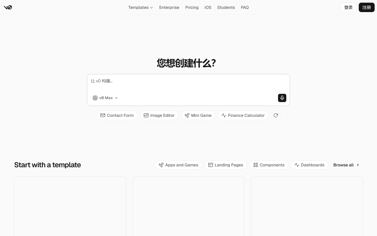This screenshot has height=236, width=377.
Task: Select the Mini Game suggestion chip
Action: 198,115
